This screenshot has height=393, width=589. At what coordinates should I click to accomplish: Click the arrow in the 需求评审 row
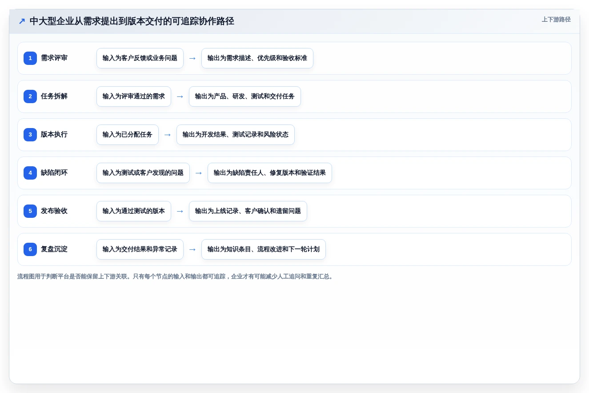192,58
